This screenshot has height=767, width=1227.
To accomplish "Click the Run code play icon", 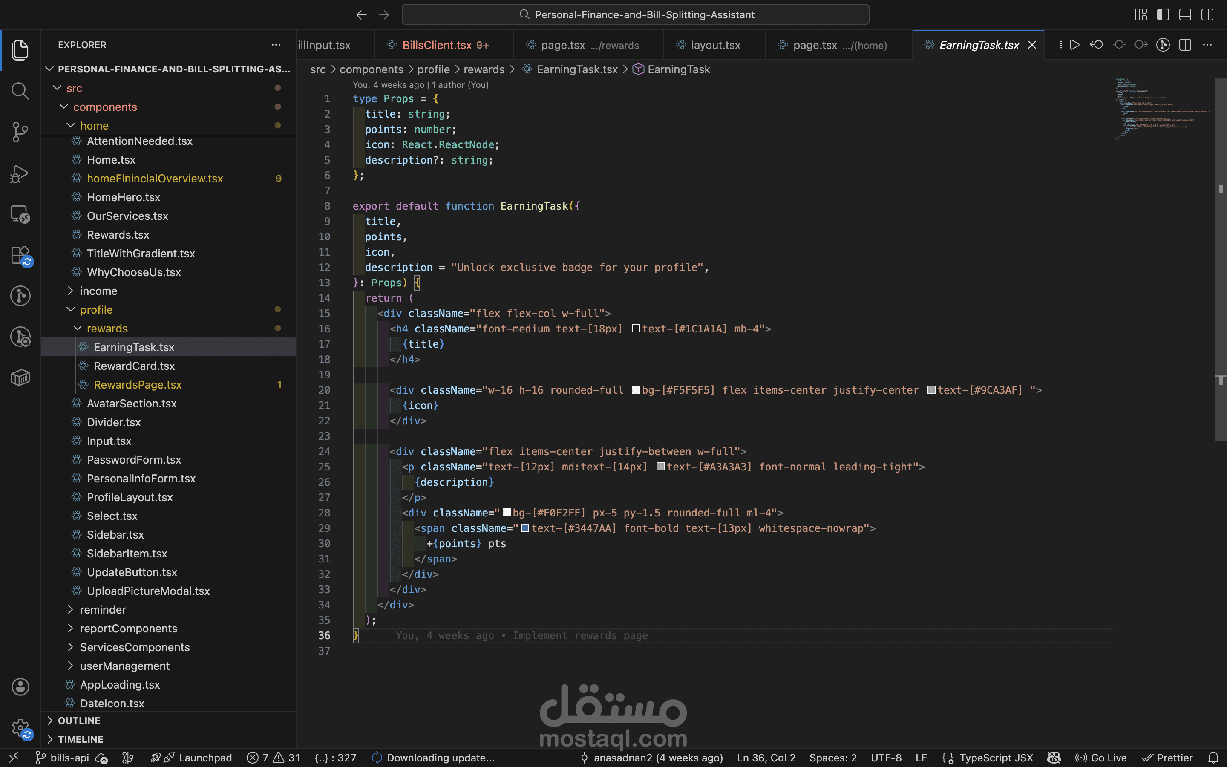I will [x=1074, y=45].
